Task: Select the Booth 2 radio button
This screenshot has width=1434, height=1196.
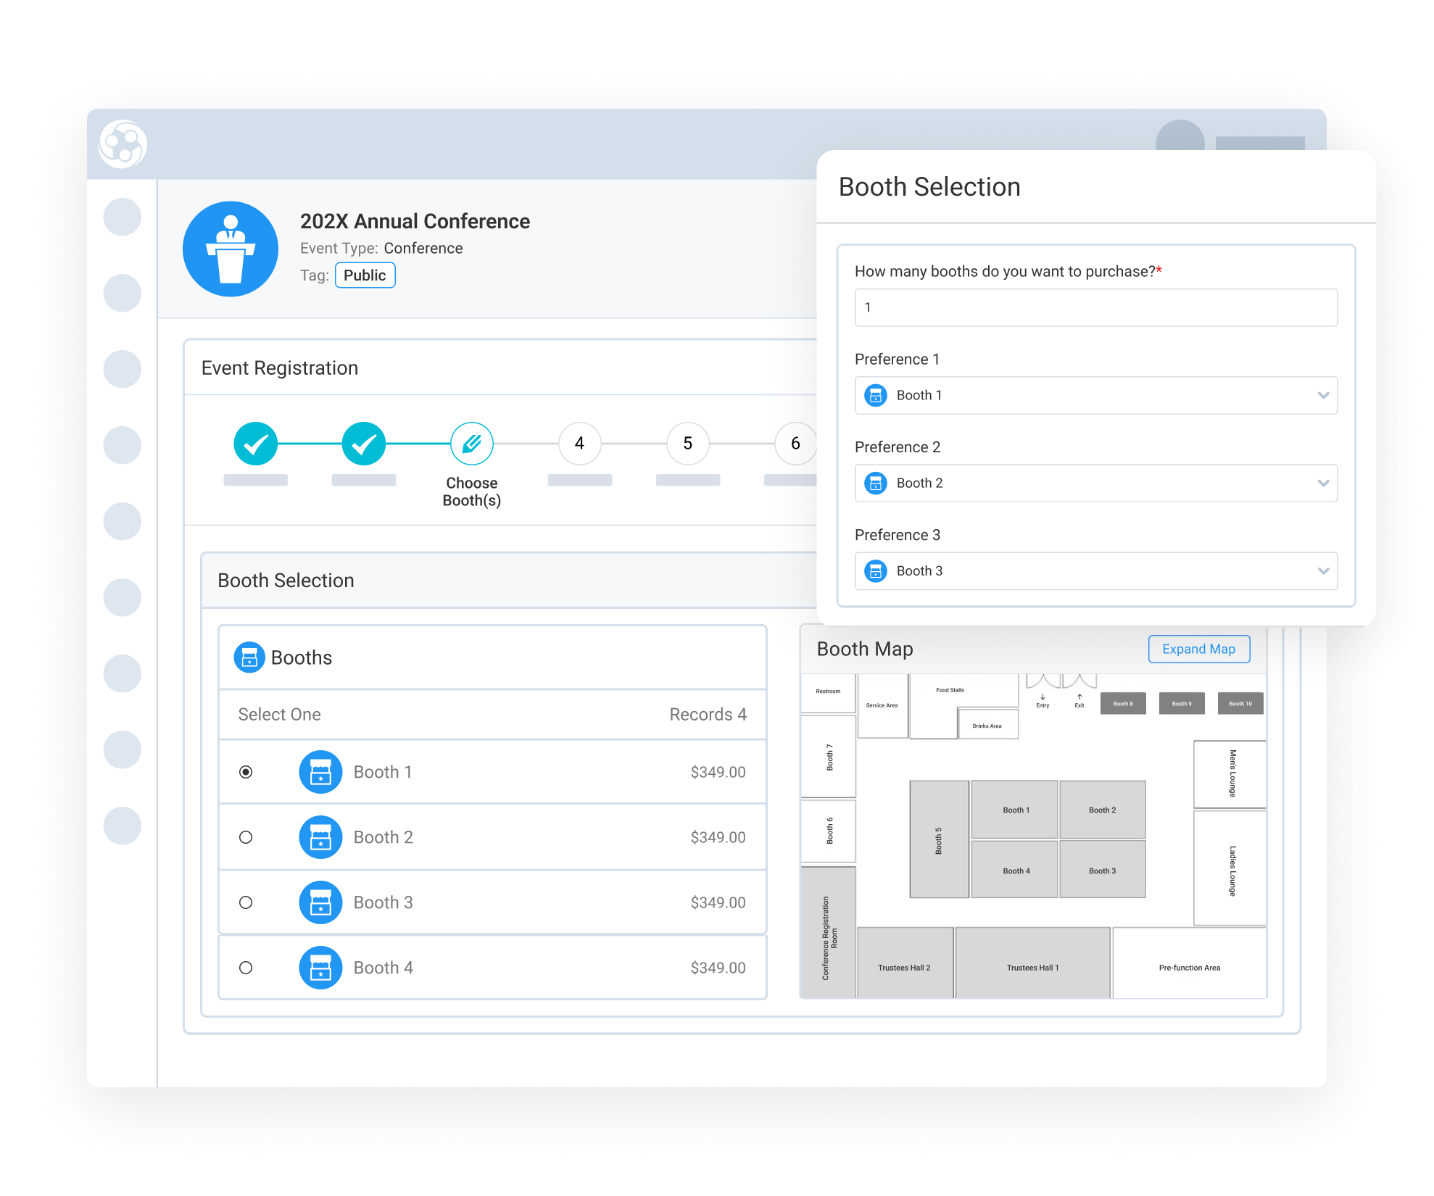Action: (246, 837)
